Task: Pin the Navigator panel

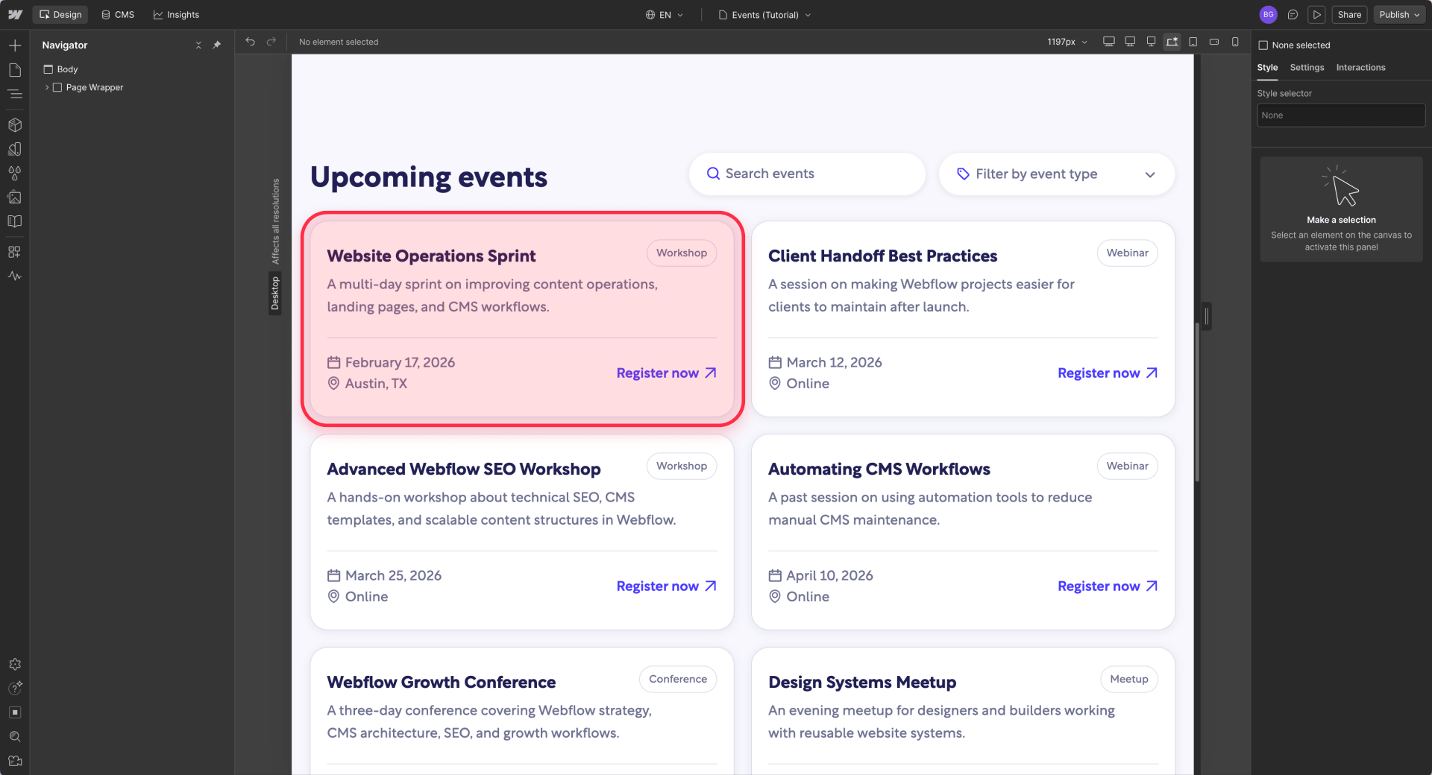Action: click(217, 45)
